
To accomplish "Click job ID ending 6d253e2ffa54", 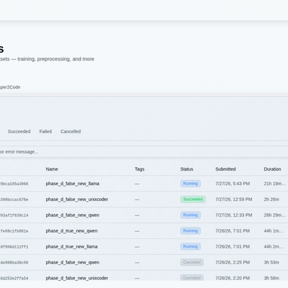I will coord(14,279).
